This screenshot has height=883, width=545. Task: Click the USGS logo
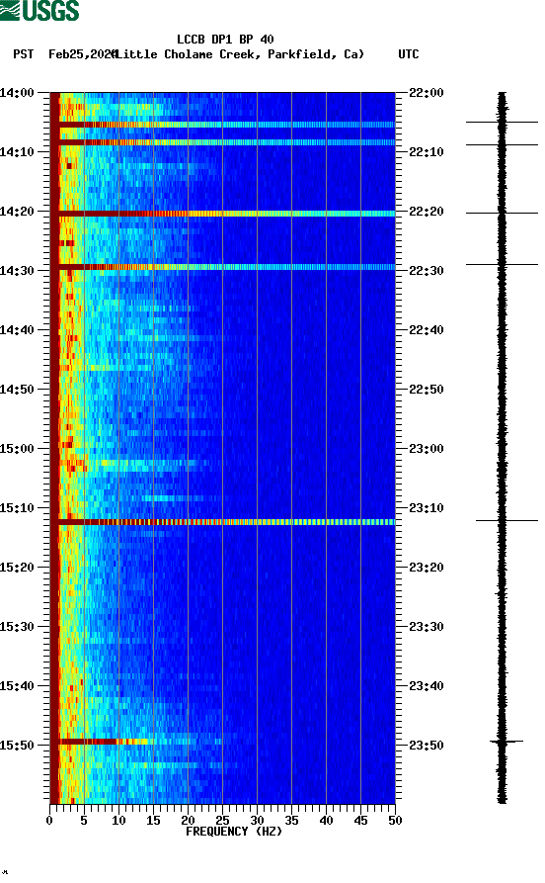click(39, 10)
